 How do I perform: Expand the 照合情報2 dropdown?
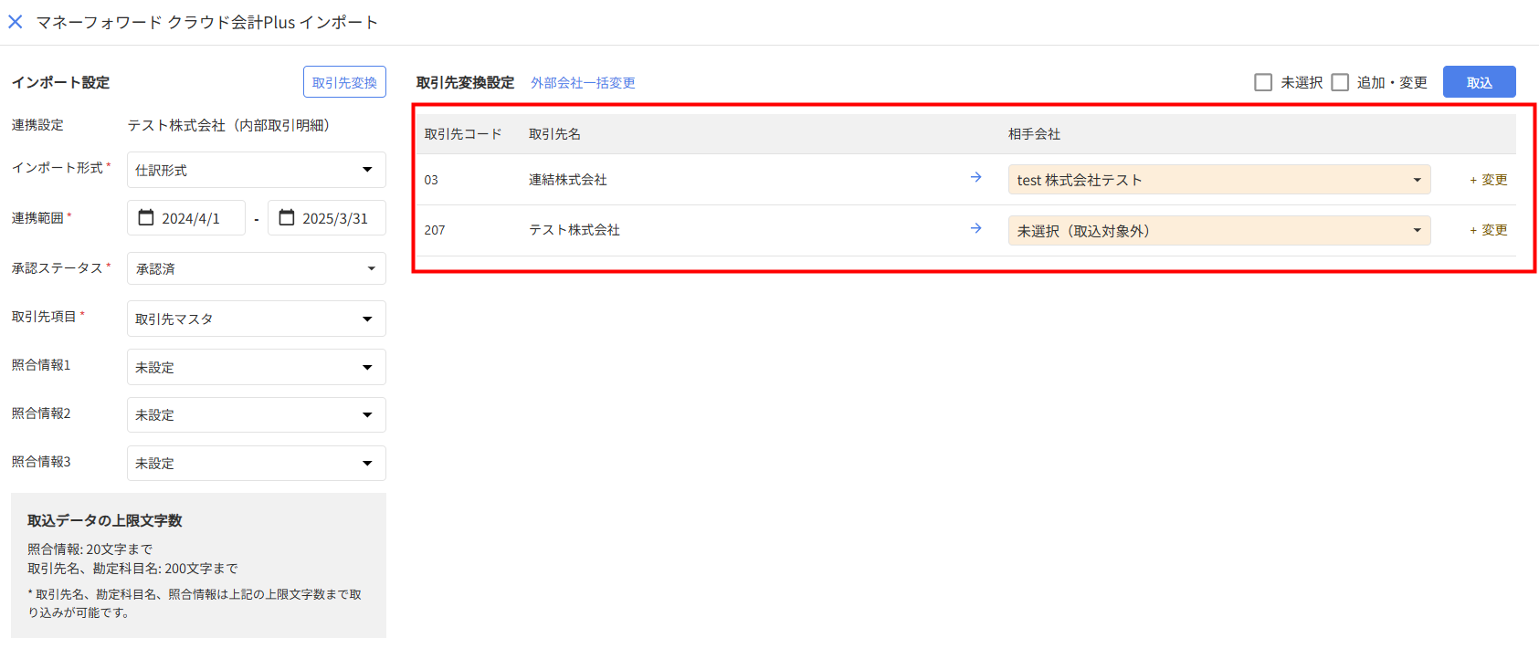pyautogui.click(x=256, y=415)
